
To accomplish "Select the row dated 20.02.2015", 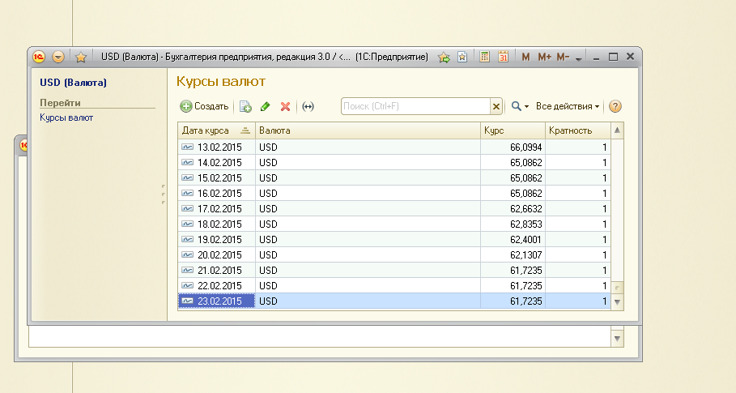I will click(394, 255).
